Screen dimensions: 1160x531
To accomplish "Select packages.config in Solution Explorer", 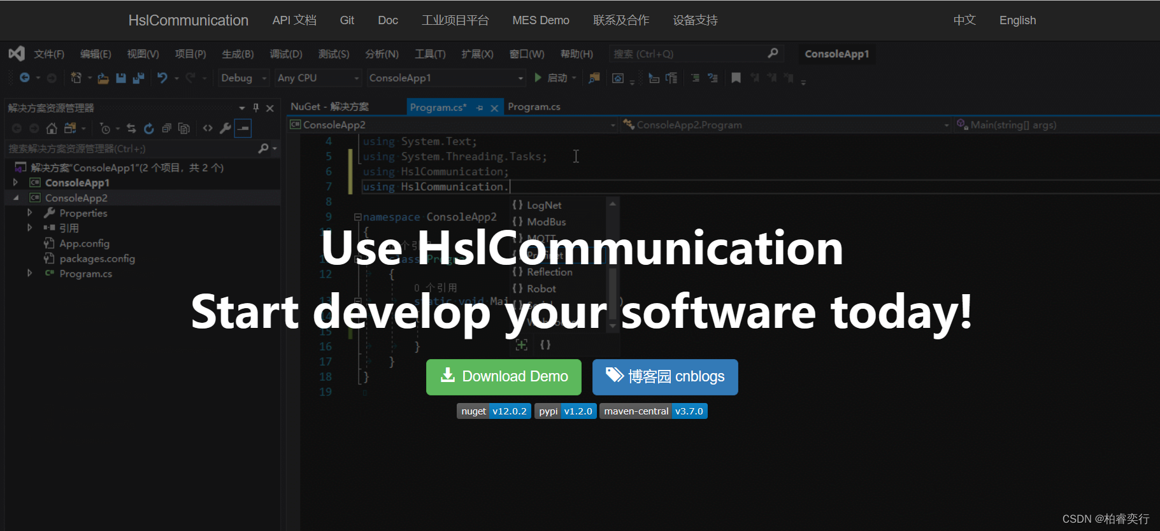I will (97, 258).
